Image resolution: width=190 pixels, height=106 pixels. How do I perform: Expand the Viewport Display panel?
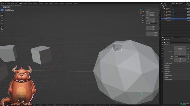point(168,75)
